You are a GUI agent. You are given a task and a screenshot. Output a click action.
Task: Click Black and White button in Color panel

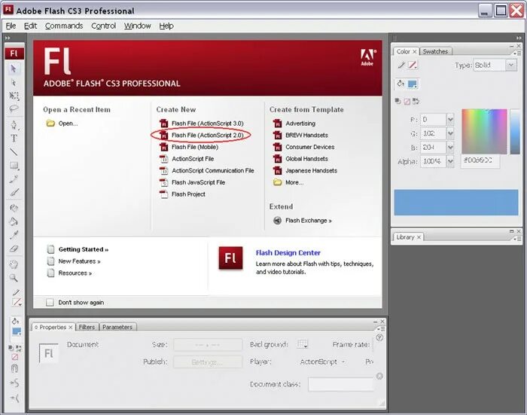click(x=398, y=101)
